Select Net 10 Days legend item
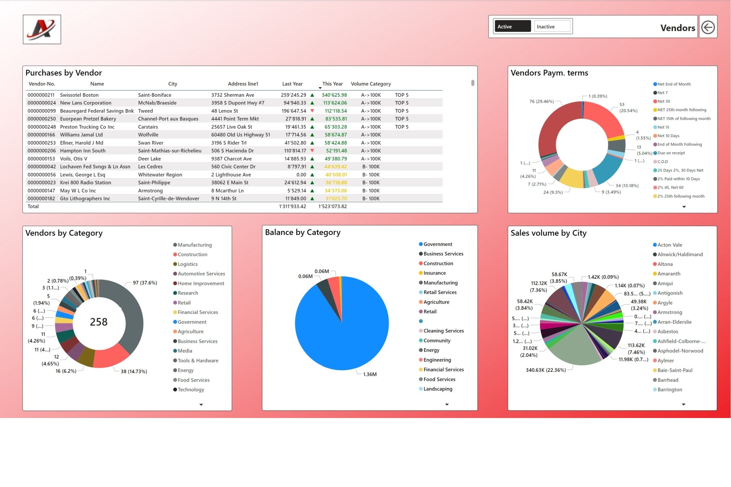This screenshot has width=731, height=487. click(666, 136)
